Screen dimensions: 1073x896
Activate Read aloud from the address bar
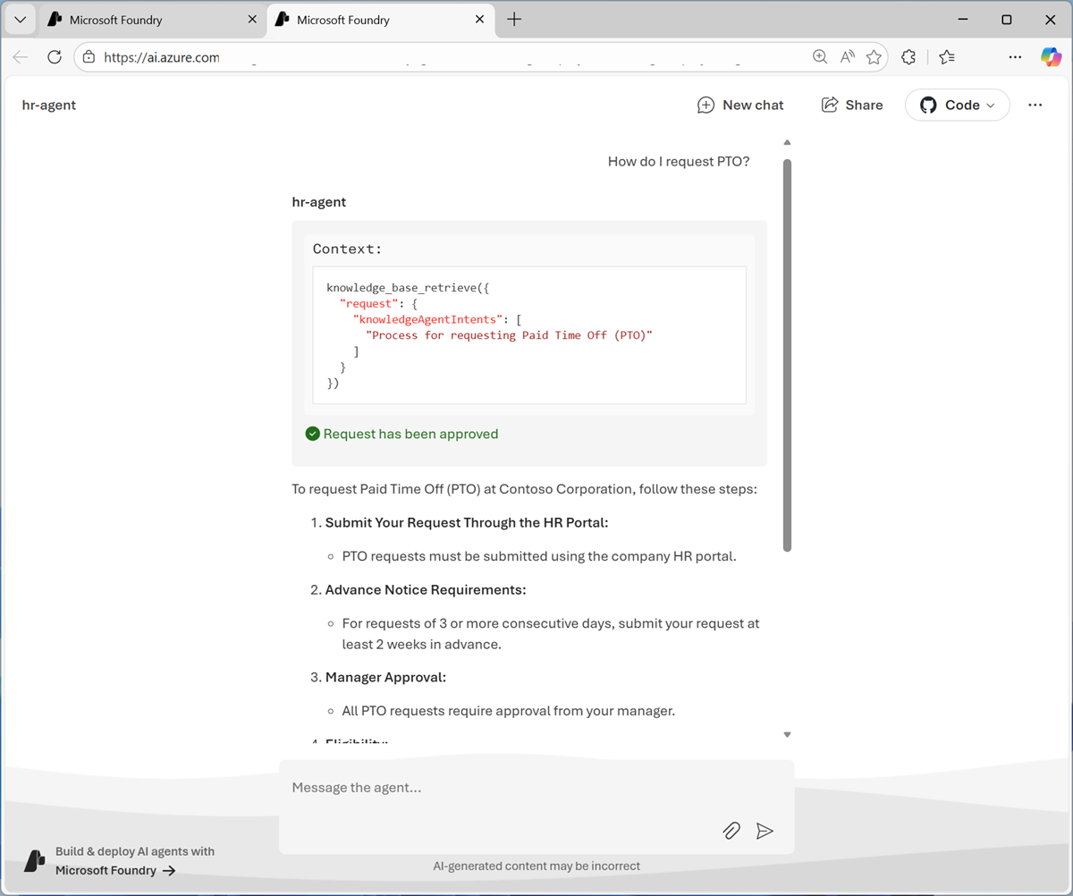coord(847,55)
